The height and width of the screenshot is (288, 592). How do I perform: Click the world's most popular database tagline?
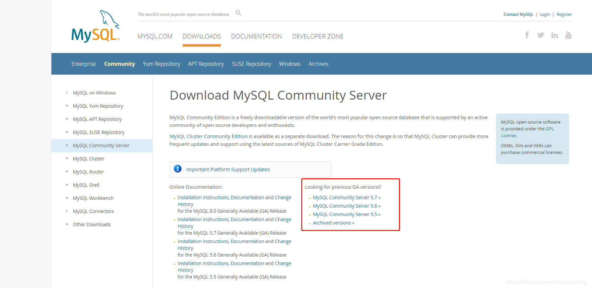[183, 15]
